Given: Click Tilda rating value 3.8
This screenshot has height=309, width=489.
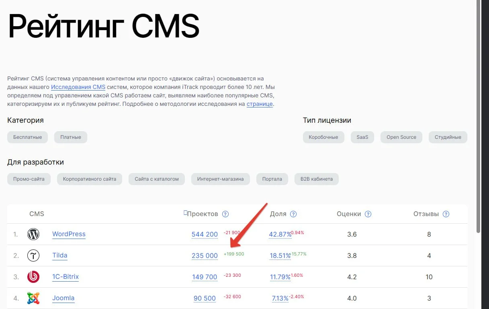Looking at the screenshot, I should pos(352,255).
